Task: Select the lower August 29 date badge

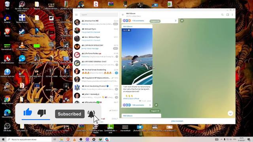Action: tap(155, 111)
